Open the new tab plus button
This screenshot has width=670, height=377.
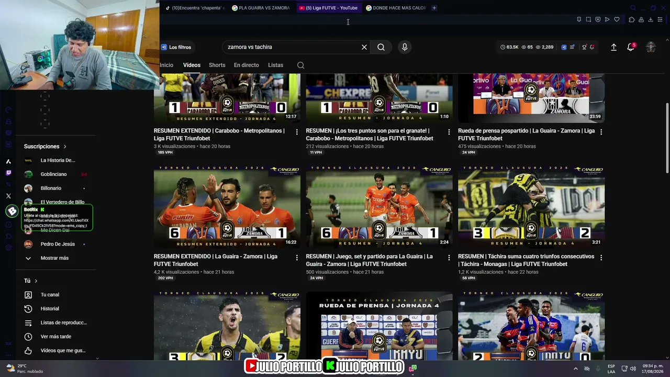pos(434,8)
